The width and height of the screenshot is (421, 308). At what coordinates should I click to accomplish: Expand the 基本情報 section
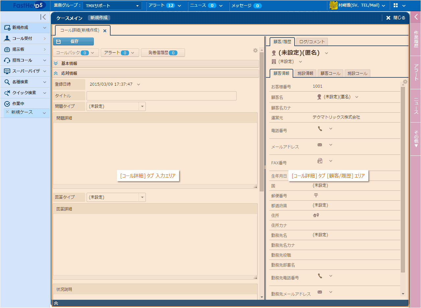click(x=56, y=63)
